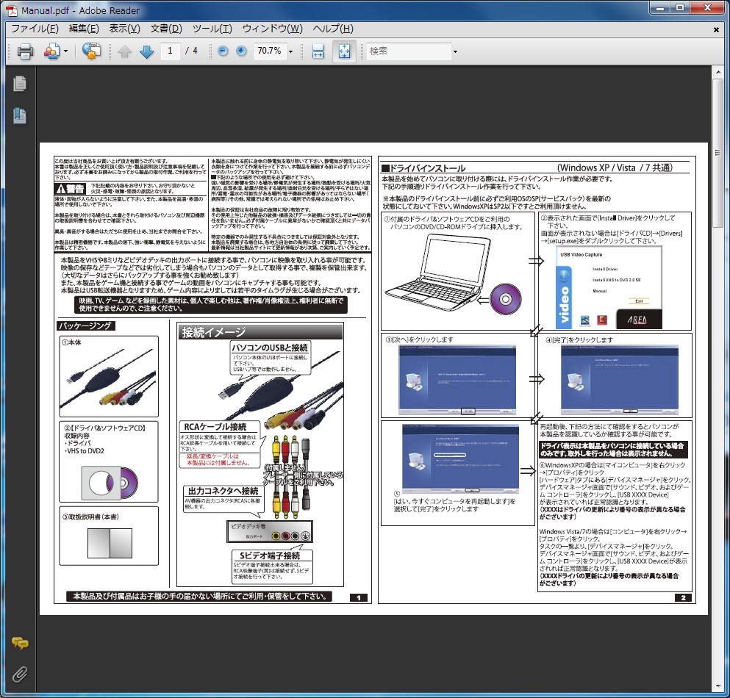Open the 編集(E) menu

click(84, 29)
